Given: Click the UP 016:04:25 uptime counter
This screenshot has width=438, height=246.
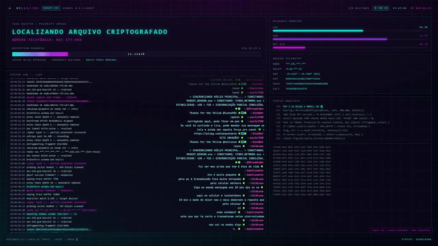Looking at the screenshot, I should (x=421, y=8).
